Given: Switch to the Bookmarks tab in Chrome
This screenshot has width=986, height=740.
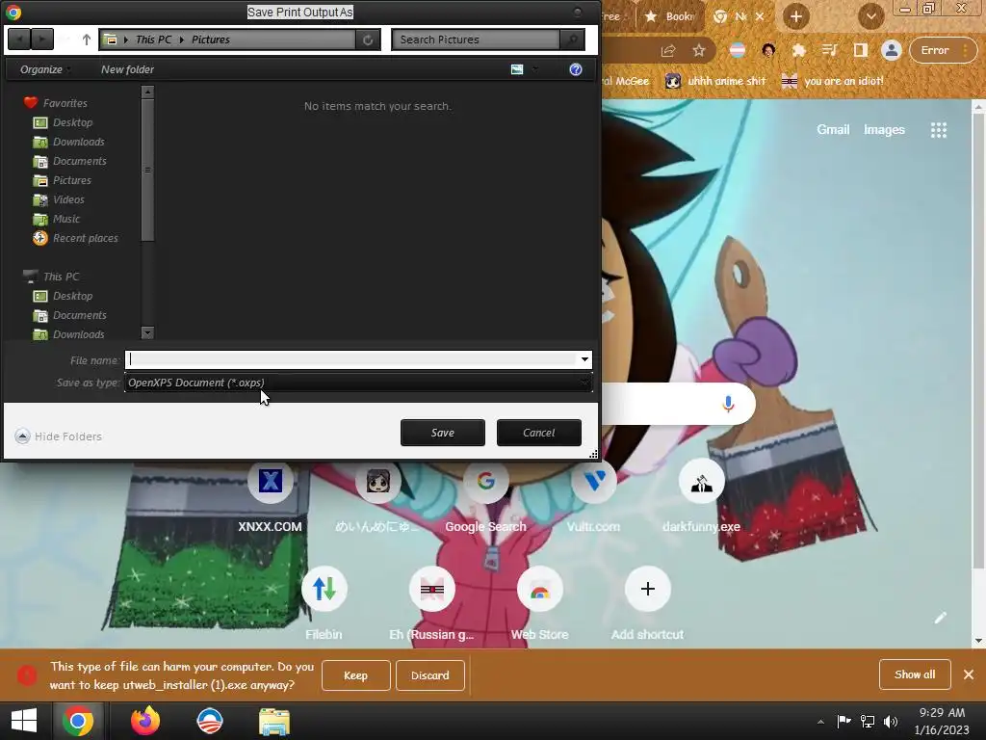Looking at the screenshot, I should pos(670,16).
